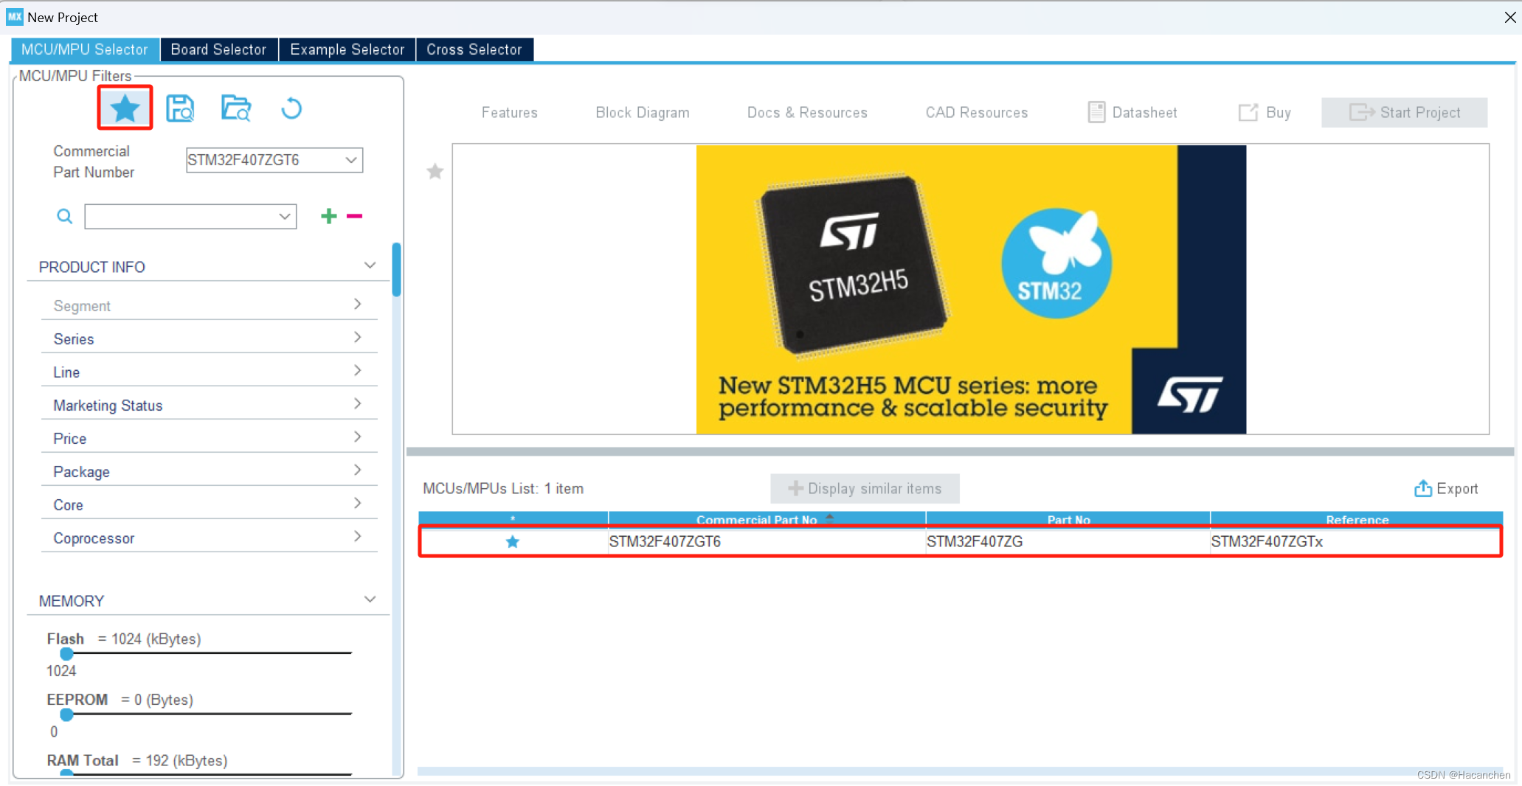The width and height of the screenshot is (1522, 786).
Task: Click the Datasheet document icon
Action: coord(1096,112)
